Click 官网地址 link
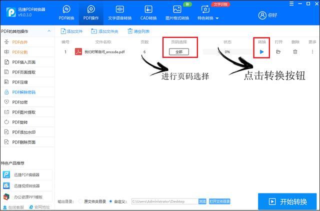The image size is (320, 211). (x=39, y=207)
